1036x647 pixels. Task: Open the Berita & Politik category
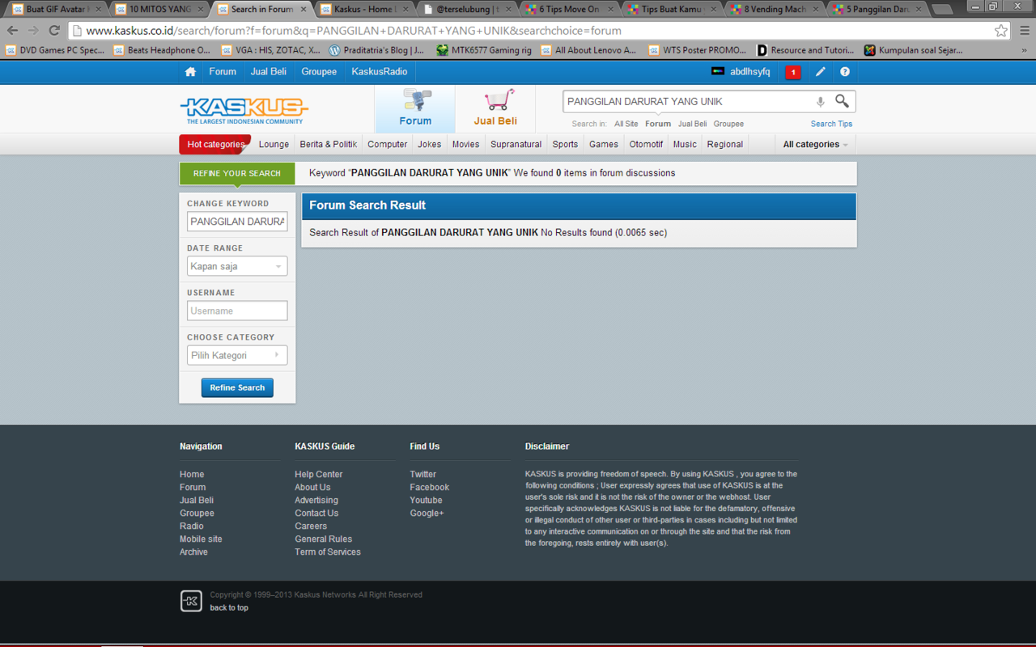click(328, 145)
